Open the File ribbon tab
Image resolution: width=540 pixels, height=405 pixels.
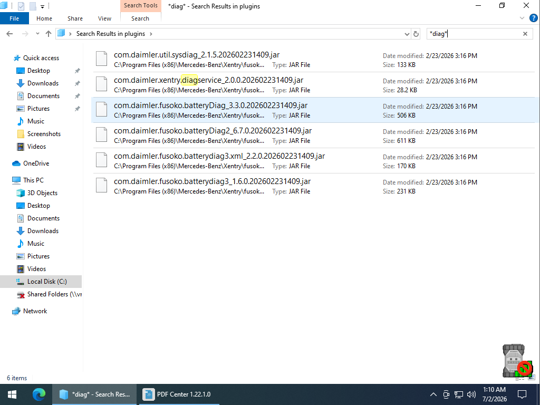tap(14, 18)
